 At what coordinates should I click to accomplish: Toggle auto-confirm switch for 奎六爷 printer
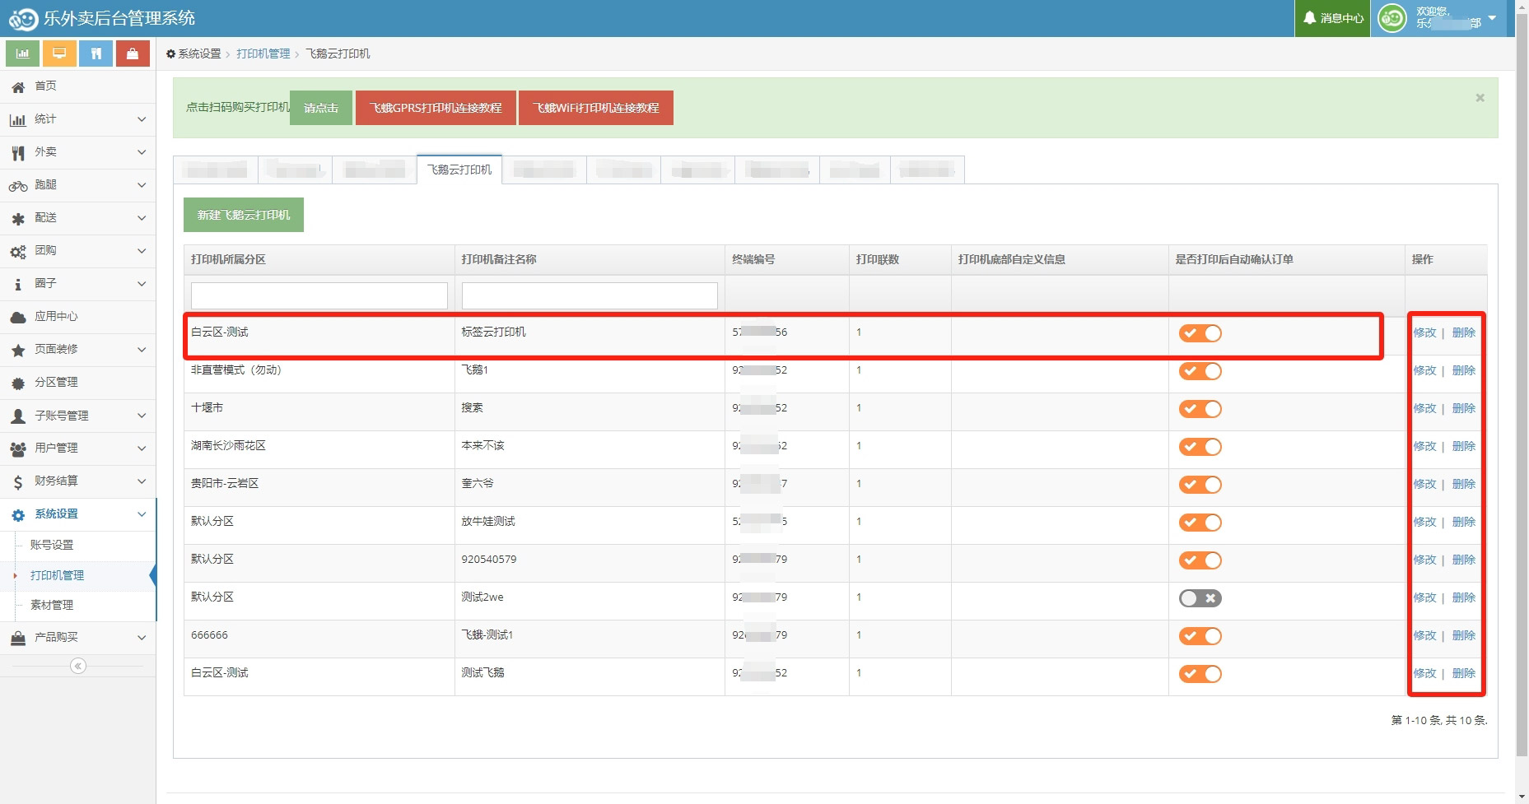[x=1200, y=485]
